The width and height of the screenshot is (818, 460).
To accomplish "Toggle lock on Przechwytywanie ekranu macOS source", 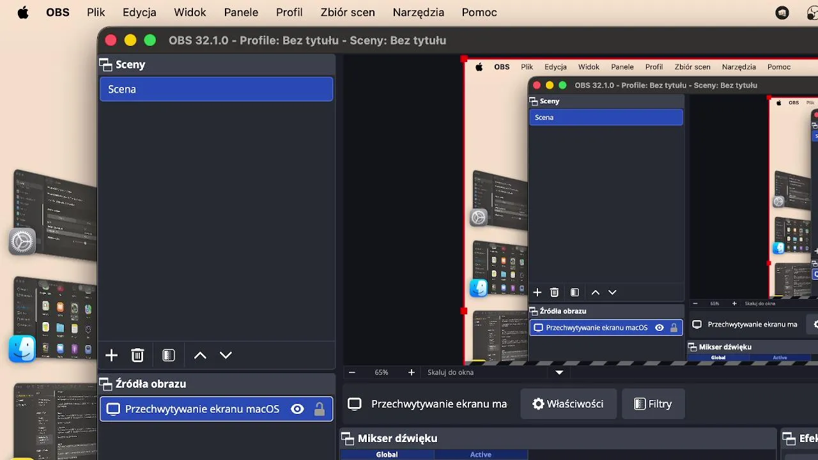I will coord(320,410).
